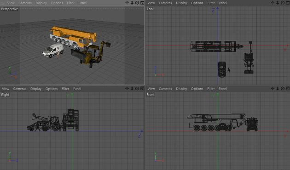The image size is (290, 170).
Task: Click the Right viewport label
Action: (5, 95)
